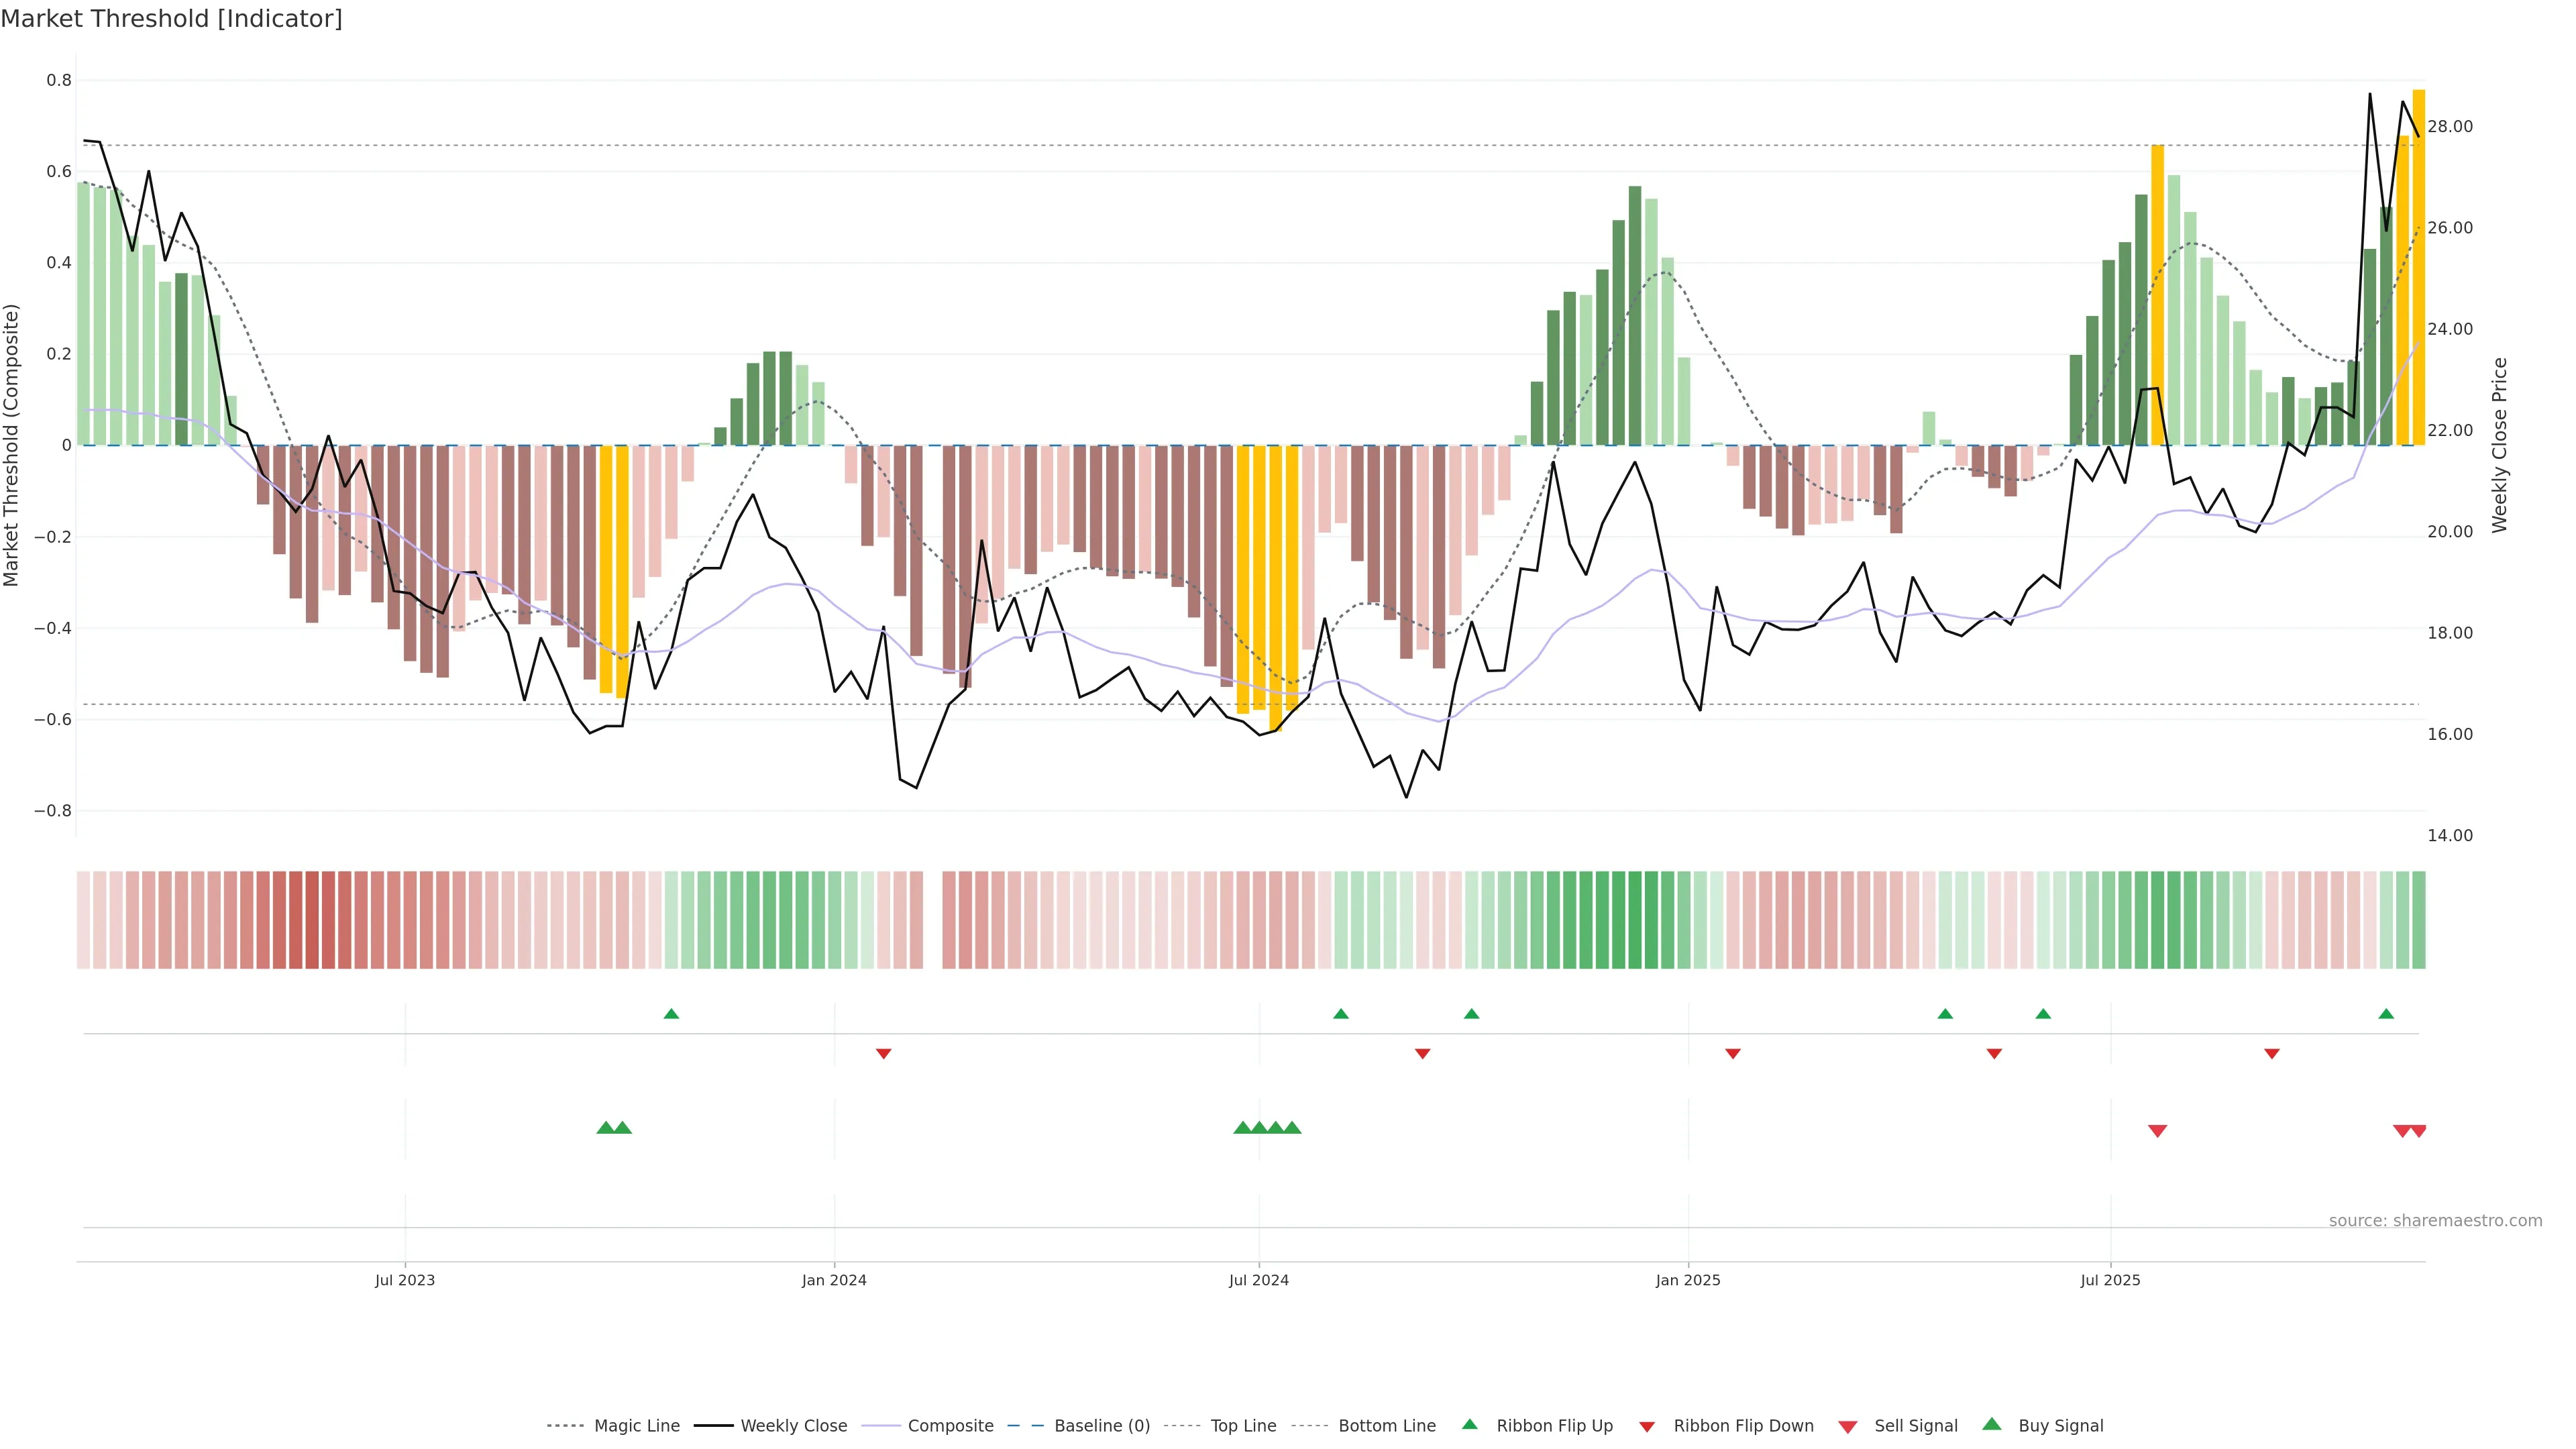The image size is (2576, 1449).
Task: Click the Ribbon Flip Down marker after Jan 2025
Action: click(1733, 1053)
